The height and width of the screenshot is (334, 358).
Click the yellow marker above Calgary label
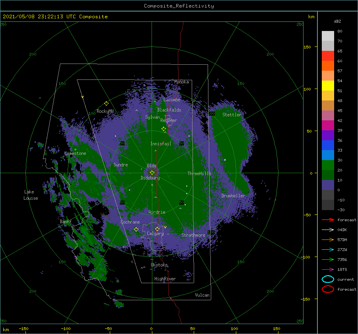pos(157,229)
